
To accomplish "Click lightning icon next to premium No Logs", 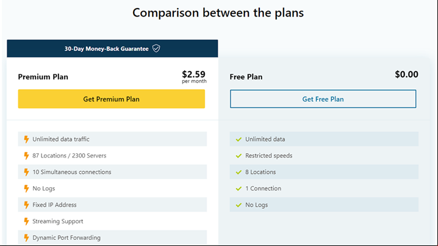I will tap(26, 189).
